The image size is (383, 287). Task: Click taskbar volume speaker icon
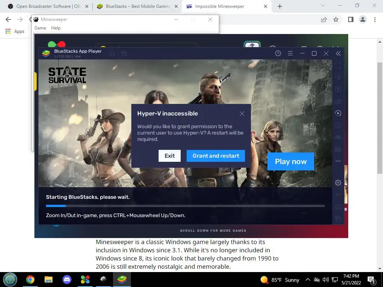click(325, 280)
